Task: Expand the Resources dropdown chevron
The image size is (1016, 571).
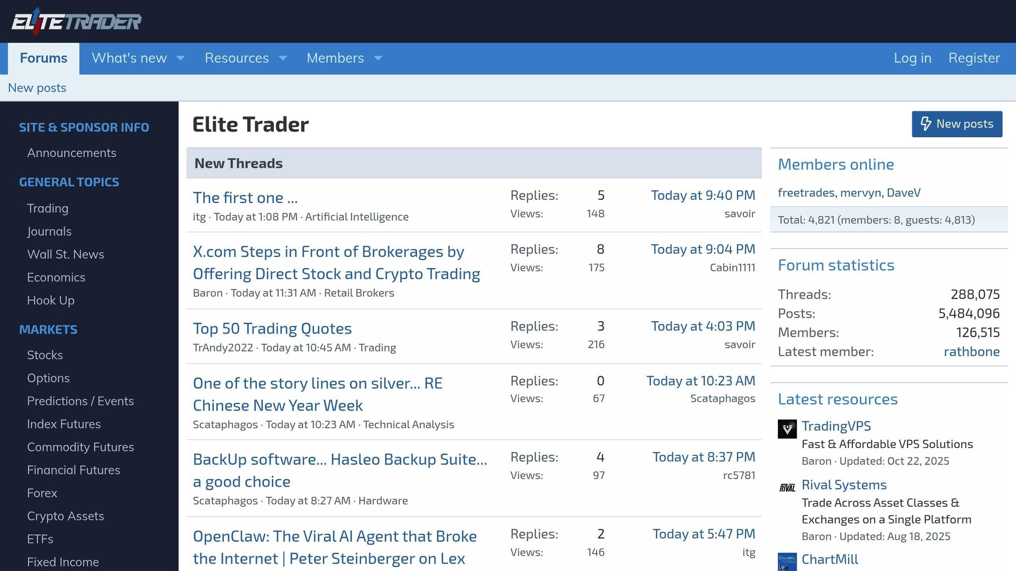Action: (282, 58)
